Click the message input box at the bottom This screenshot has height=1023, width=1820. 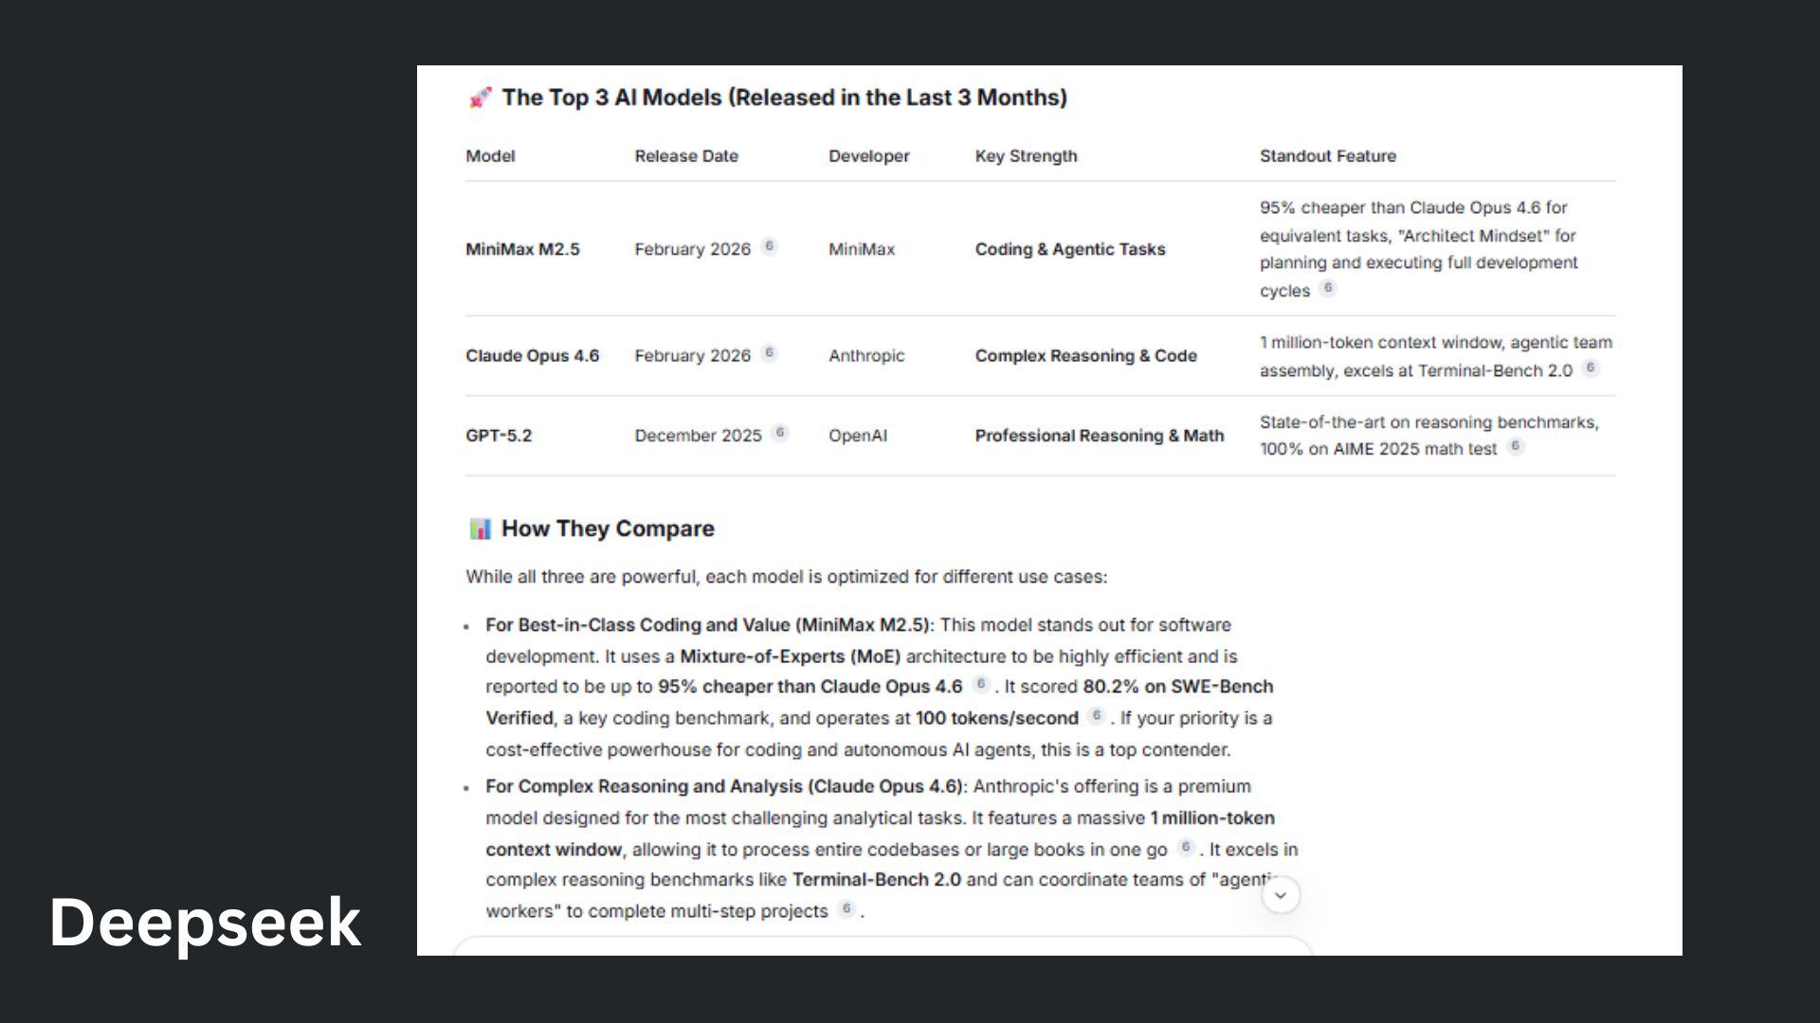click(882, 946)
